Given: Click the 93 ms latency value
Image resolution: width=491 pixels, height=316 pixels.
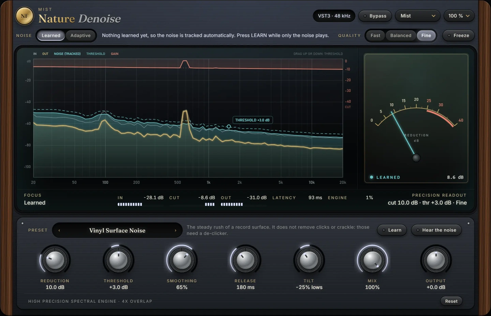Looking at the screenshot, I should (x=315, y=198).
